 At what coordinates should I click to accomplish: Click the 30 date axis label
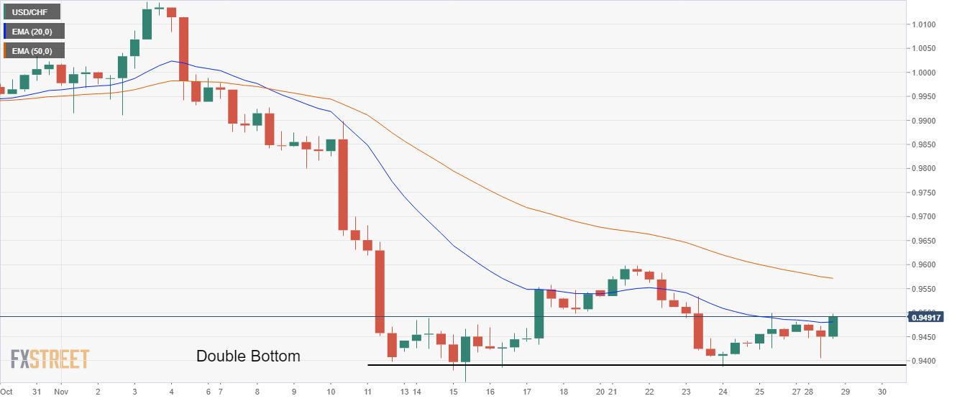coord(882,392)
